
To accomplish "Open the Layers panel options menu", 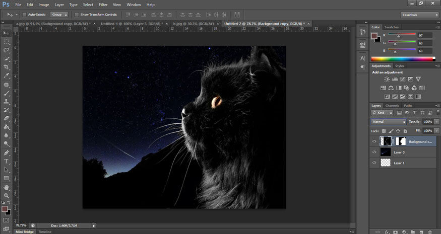I will 437,106.
